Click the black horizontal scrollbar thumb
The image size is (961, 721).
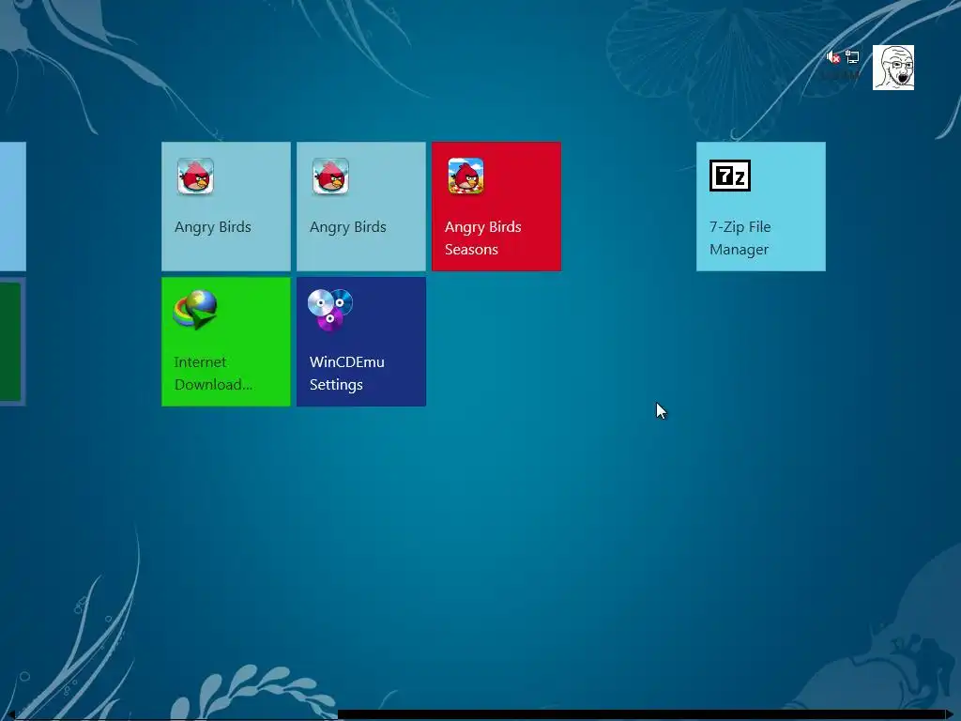(641, 714)
